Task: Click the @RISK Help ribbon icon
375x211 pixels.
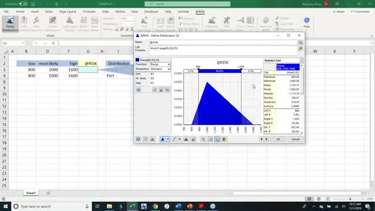Action: pos(306,23)
